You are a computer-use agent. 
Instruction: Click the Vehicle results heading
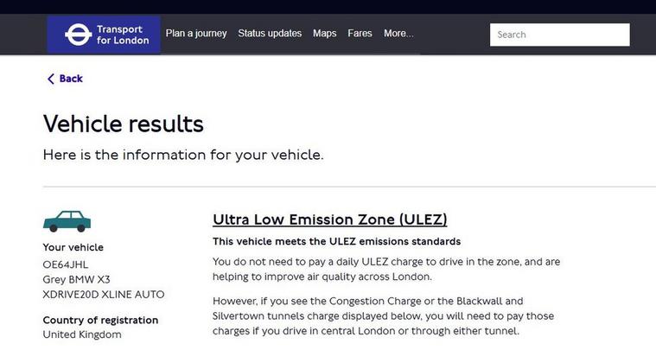[x=124, y=124]
